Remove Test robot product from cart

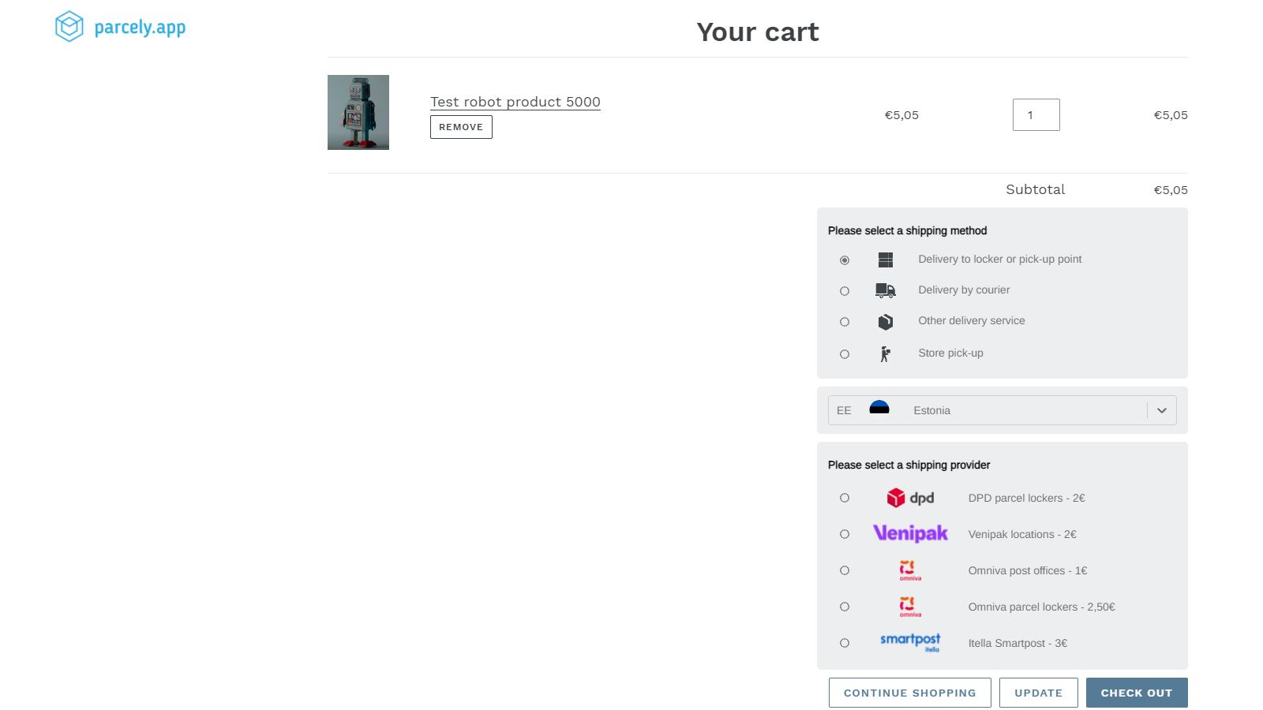461,127
